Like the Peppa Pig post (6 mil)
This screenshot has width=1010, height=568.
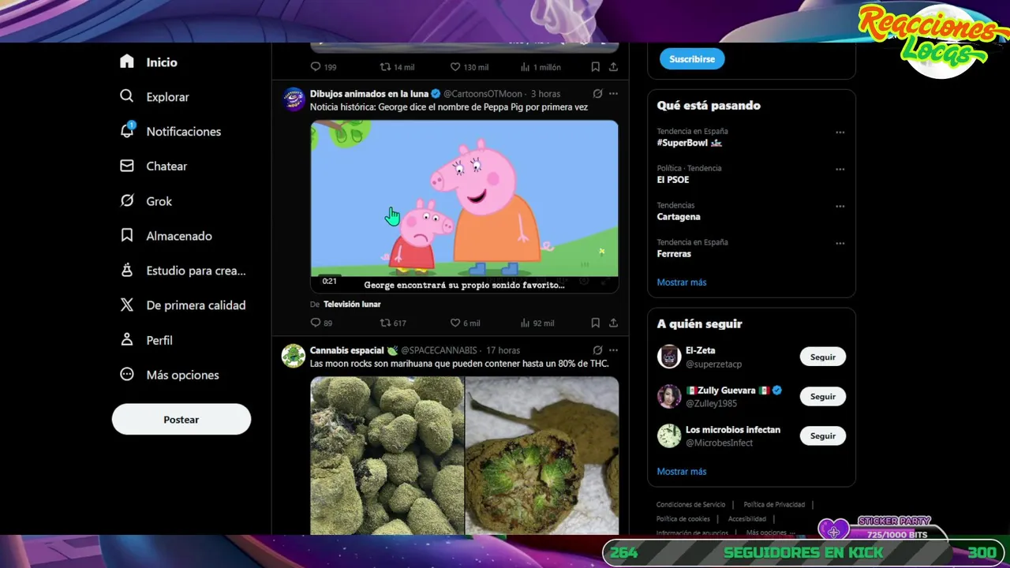click(x=455, y=323)
